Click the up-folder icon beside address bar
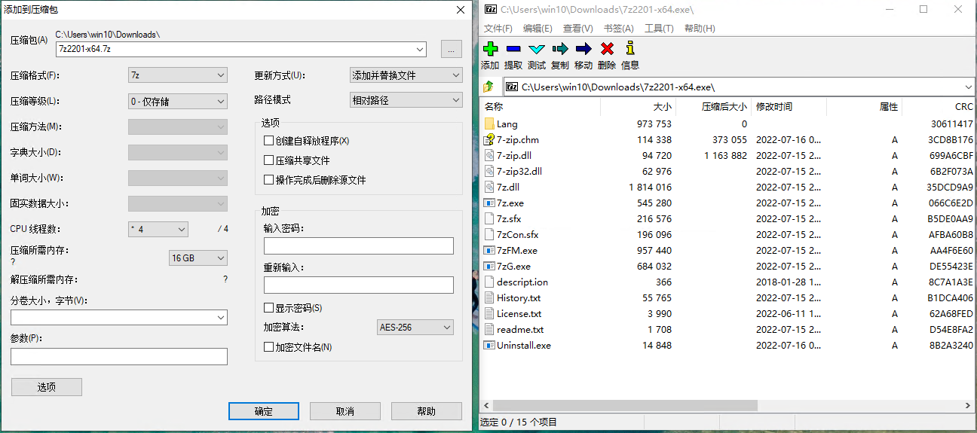977x433 pixels. click(489, 87)
